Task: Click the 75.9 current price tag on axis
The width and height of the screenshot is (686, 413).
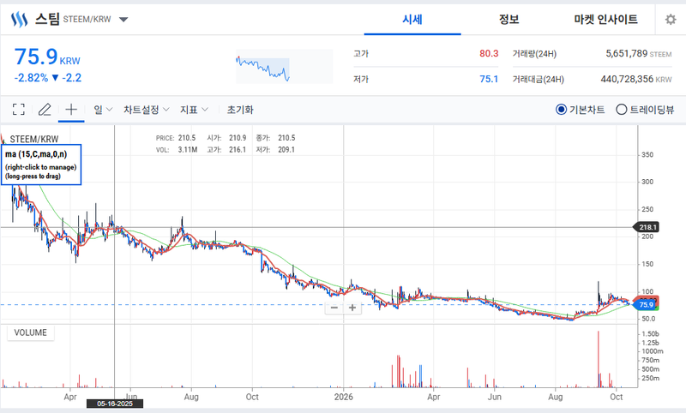Action: (647, 305)
